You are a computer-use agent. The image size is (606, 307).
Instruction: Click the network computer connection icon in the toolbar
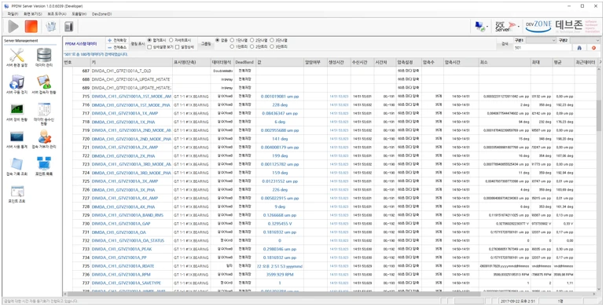[x=479, y=26]
